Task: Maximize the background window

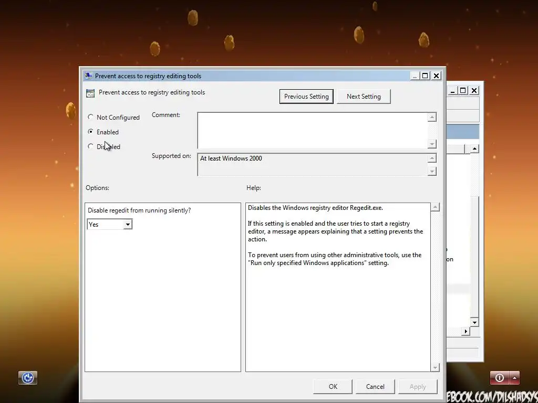Action: [463, 90]
